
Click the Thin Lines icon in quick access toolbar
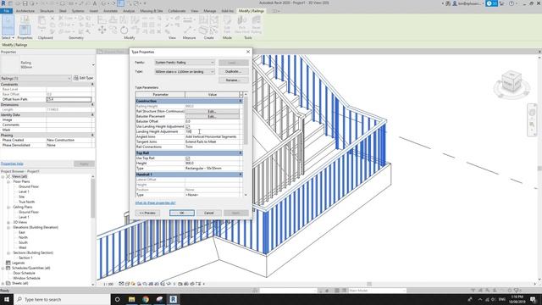[x=120, y=3]
